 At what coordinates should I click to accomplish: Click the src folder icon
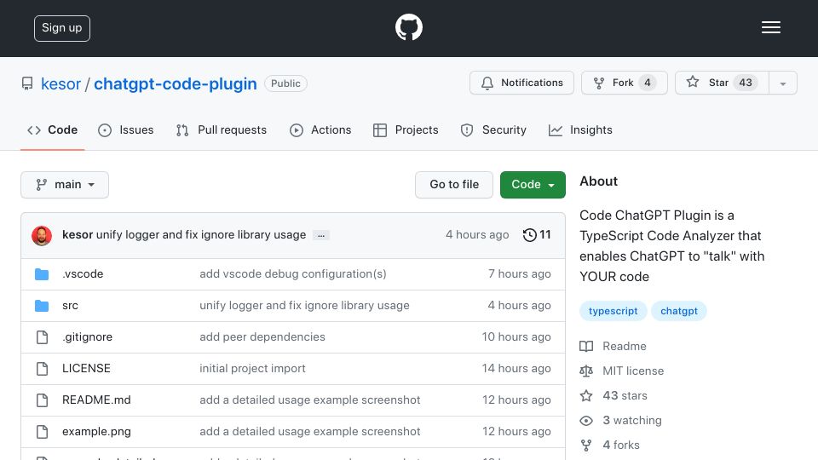coord(42,306)
